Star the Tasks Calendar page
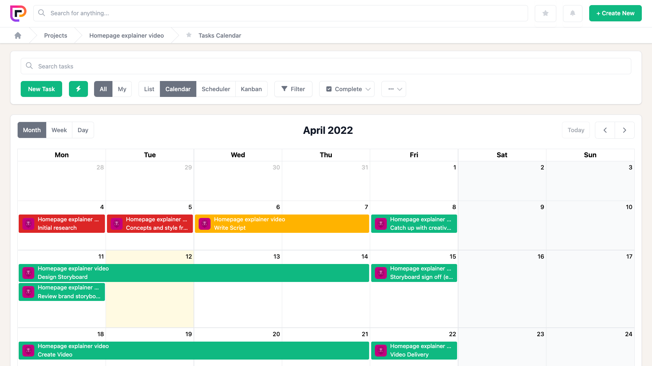The height and width of the screenshot is (366, 652). [x=189, y=35]
